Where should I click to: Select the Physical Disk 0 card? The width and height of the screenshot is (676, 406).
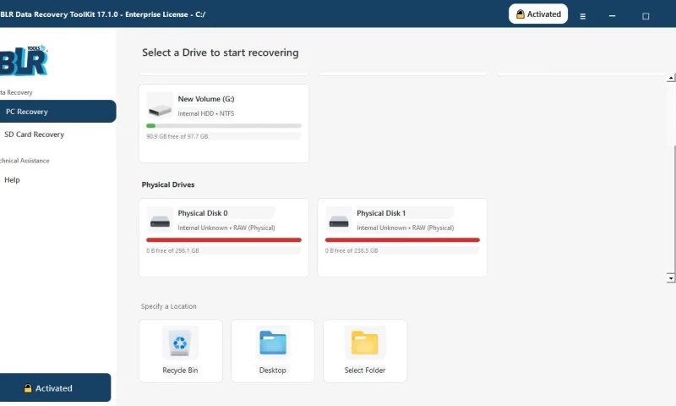click(x=224, y=238)
